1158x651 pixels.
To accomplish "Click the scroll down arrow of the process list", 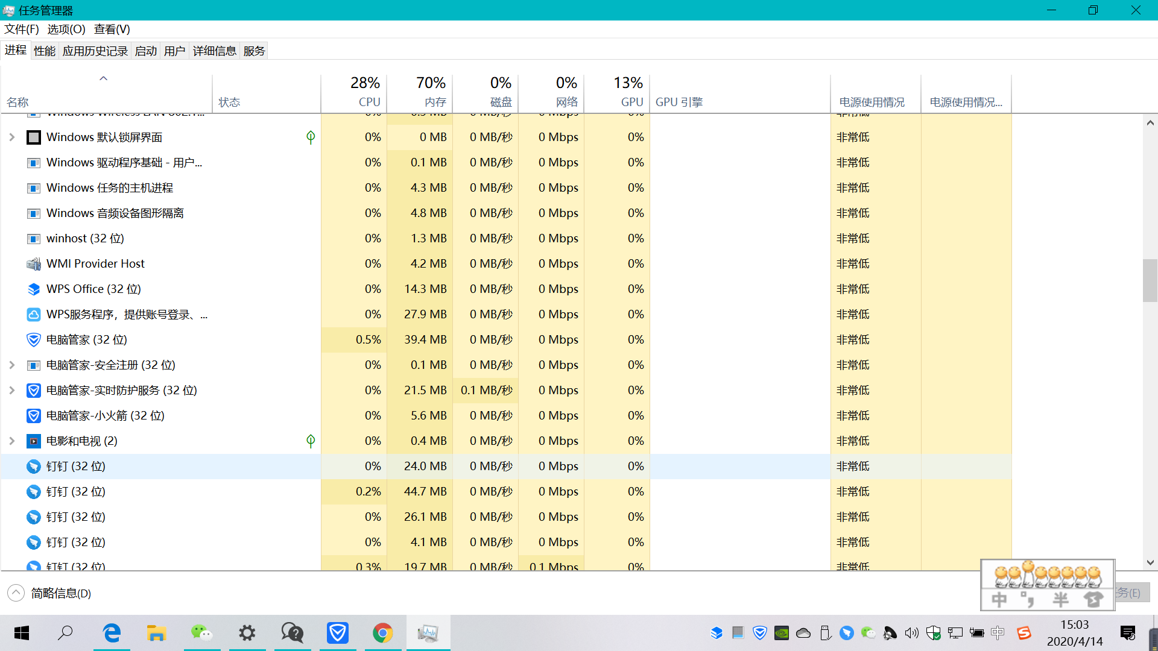I will (x=1150, y=562).
